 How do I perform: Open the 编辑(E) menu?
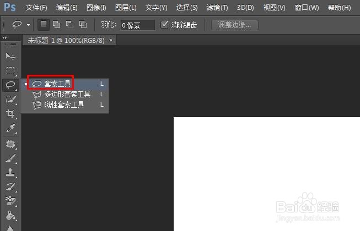(x=67, y=8)
